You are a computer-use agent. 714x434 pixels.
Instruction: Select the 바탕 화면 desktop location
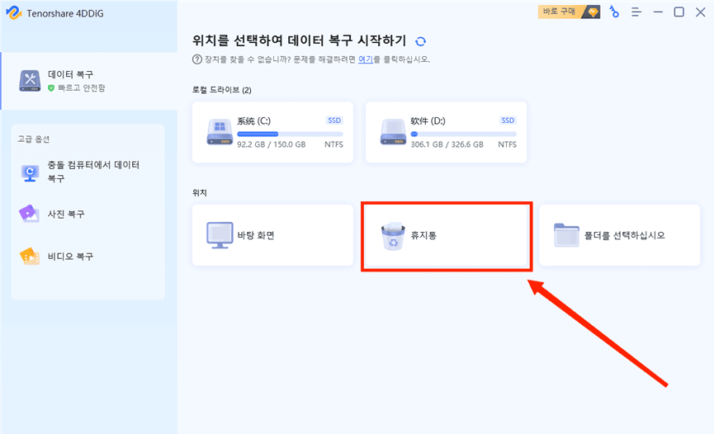[x=272, y=235]
